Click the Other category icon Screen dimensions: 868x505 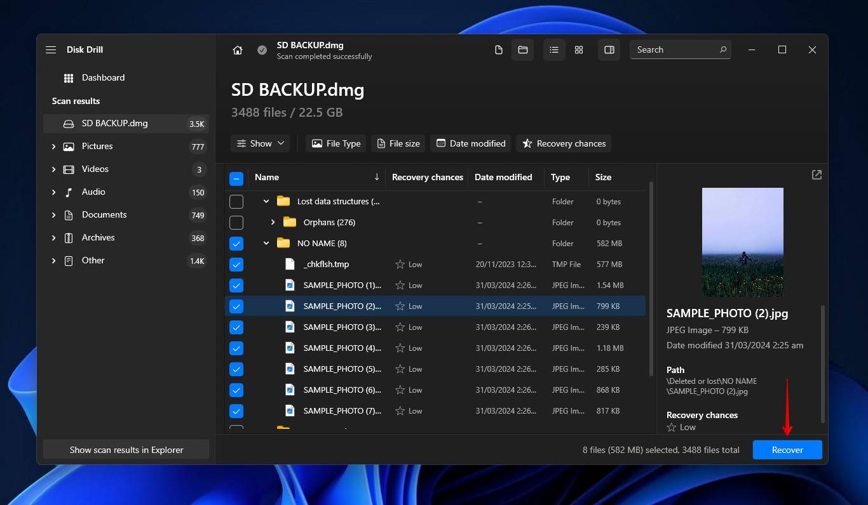coord(69,261)
